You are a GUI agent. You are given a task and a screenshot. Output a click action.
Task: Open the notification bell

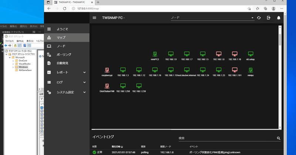pyautogui.click(x=279, y=18)
